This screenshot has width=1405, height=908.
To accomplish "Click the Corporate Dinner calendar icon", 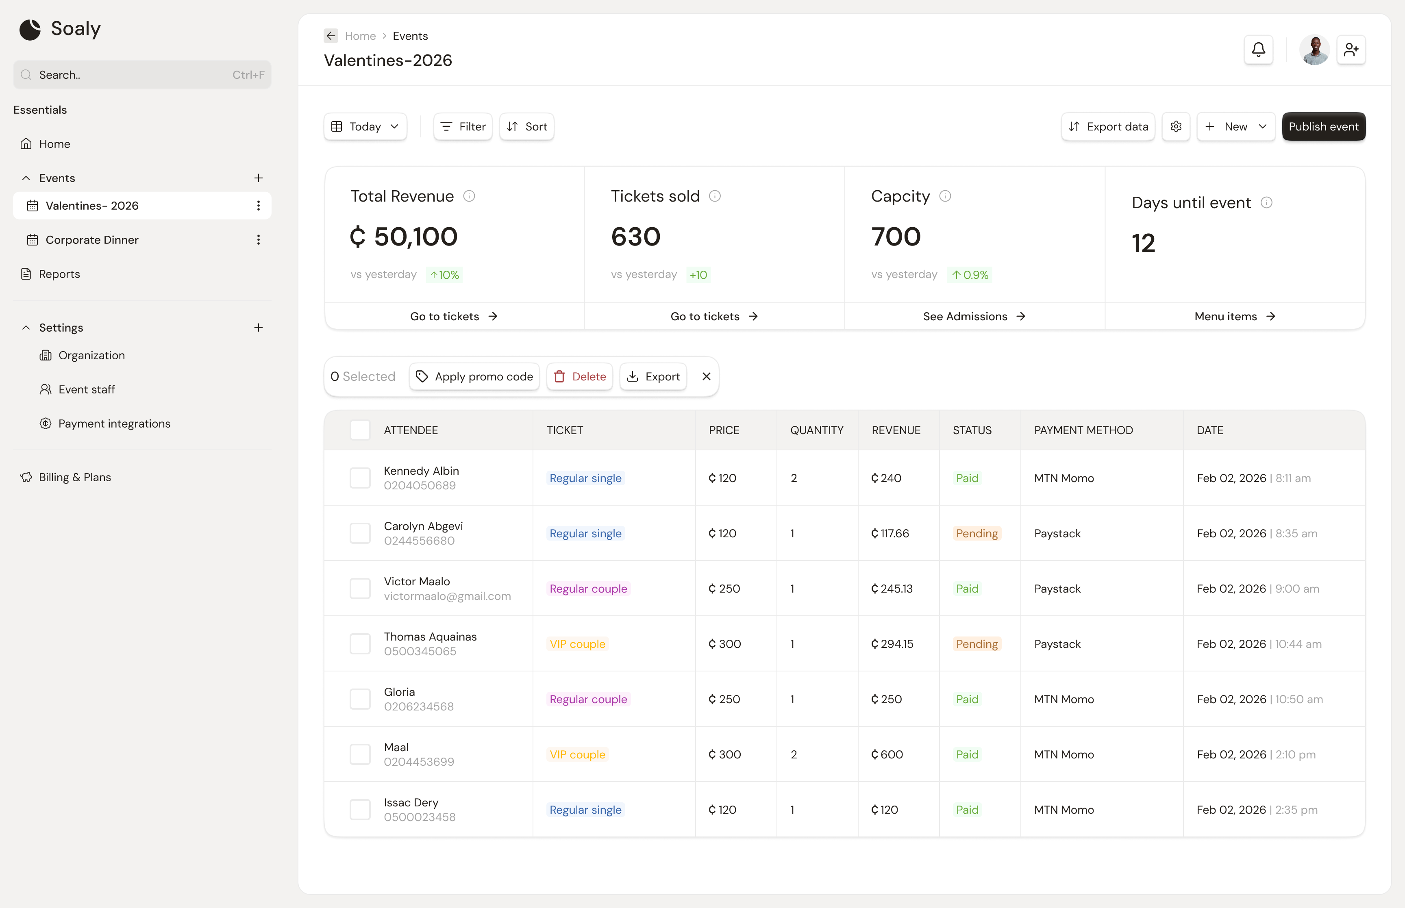I will click(x=33, y=240).
